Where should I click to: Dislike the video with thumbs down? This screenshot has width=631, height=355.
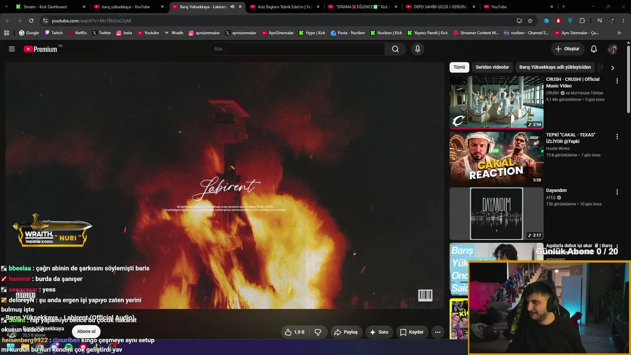coord(318,332)
